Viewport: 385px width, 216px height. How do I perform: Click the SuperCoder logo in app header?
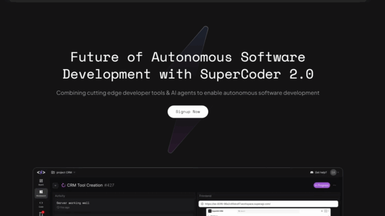(x=41, y=172)
